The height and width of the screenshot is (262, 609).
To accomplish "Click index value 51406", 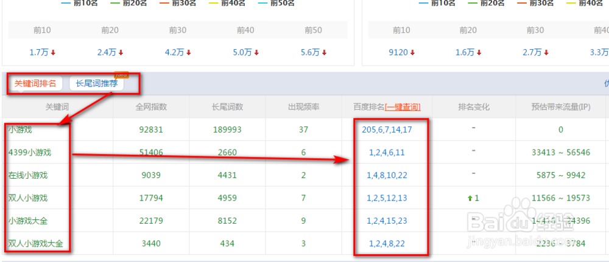I will [151, 153].
